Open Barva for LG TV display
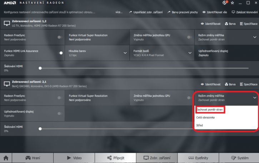This screenshot has height=163, width=259. click(230, 24)
